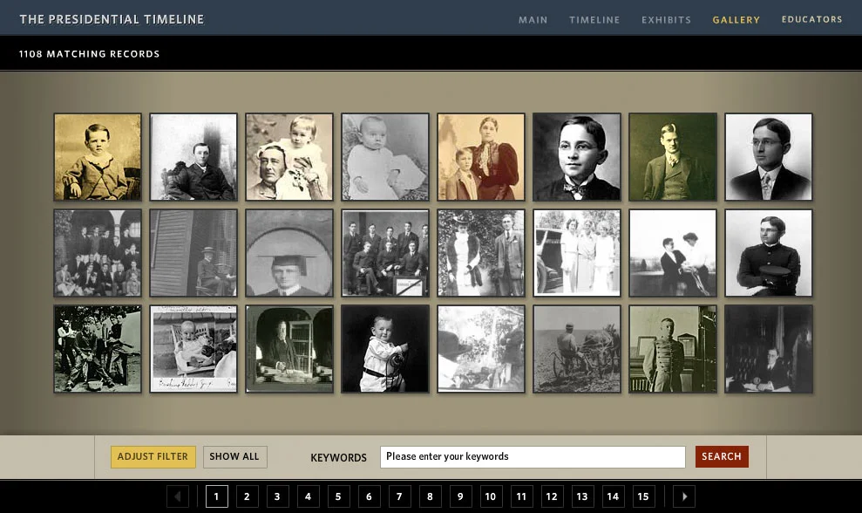This screenshot has height=513, width=862.
Task: Click the next page arrow
Action: pos(685,496)
